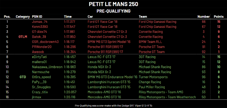Click the Nakazawa_Umbreon entry

(x=47, y=67)
